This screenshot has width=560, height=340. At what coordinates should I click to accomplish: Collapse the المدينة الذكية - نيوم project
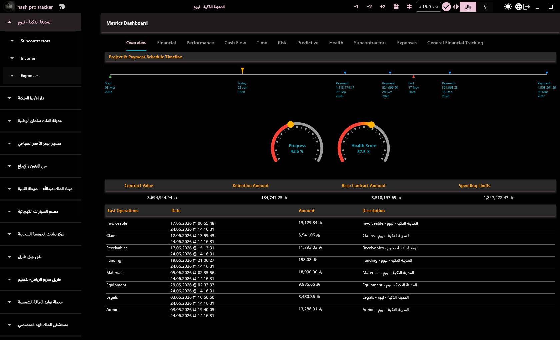click(41, 22)
